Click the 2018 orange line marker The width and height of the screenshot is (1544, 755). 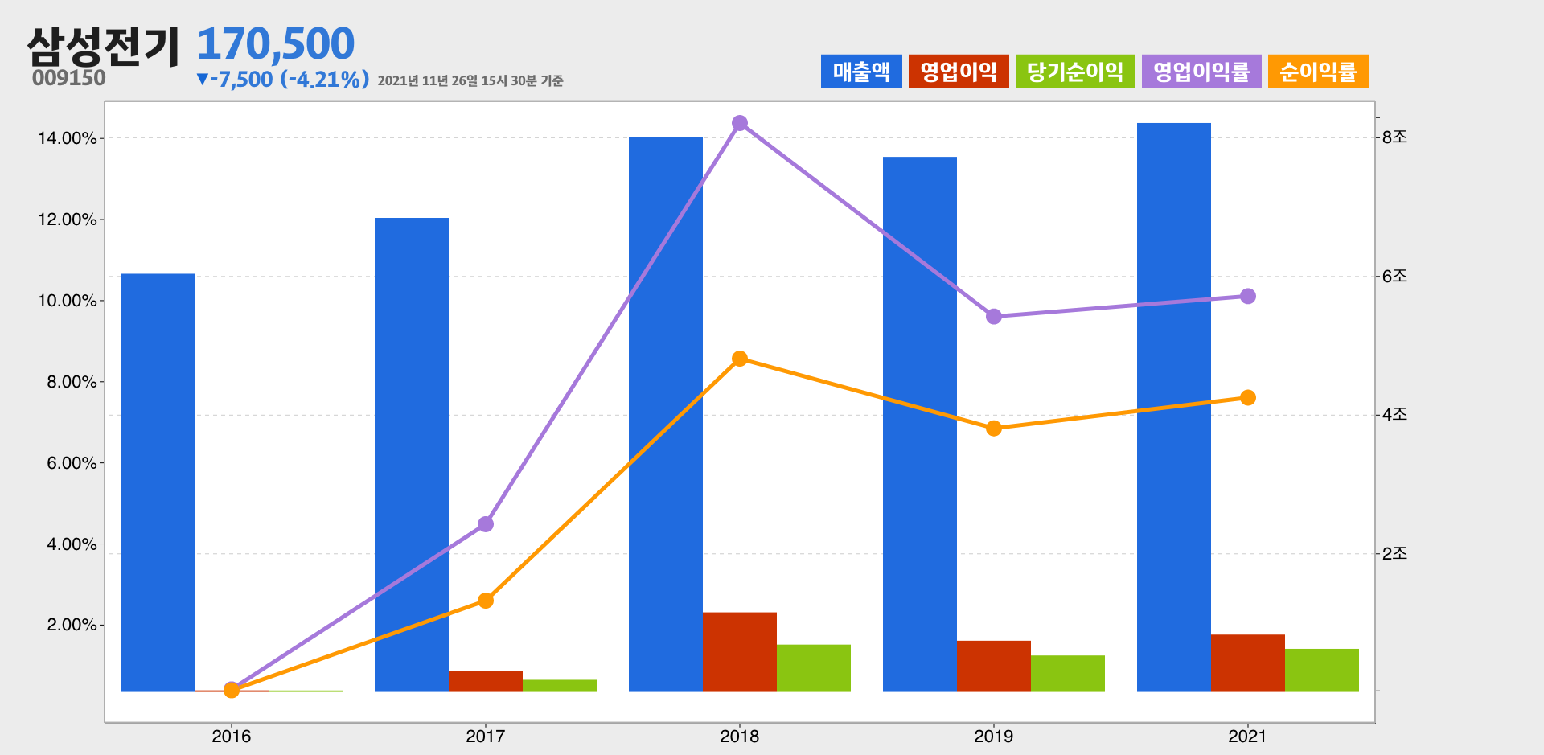pyautogui.click(x=740, y=359)
